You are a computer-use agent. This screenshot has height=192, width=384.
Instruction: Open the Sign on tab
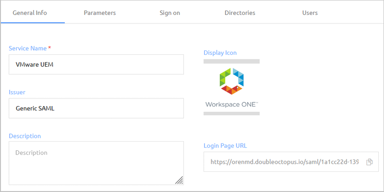coord(170,13)
